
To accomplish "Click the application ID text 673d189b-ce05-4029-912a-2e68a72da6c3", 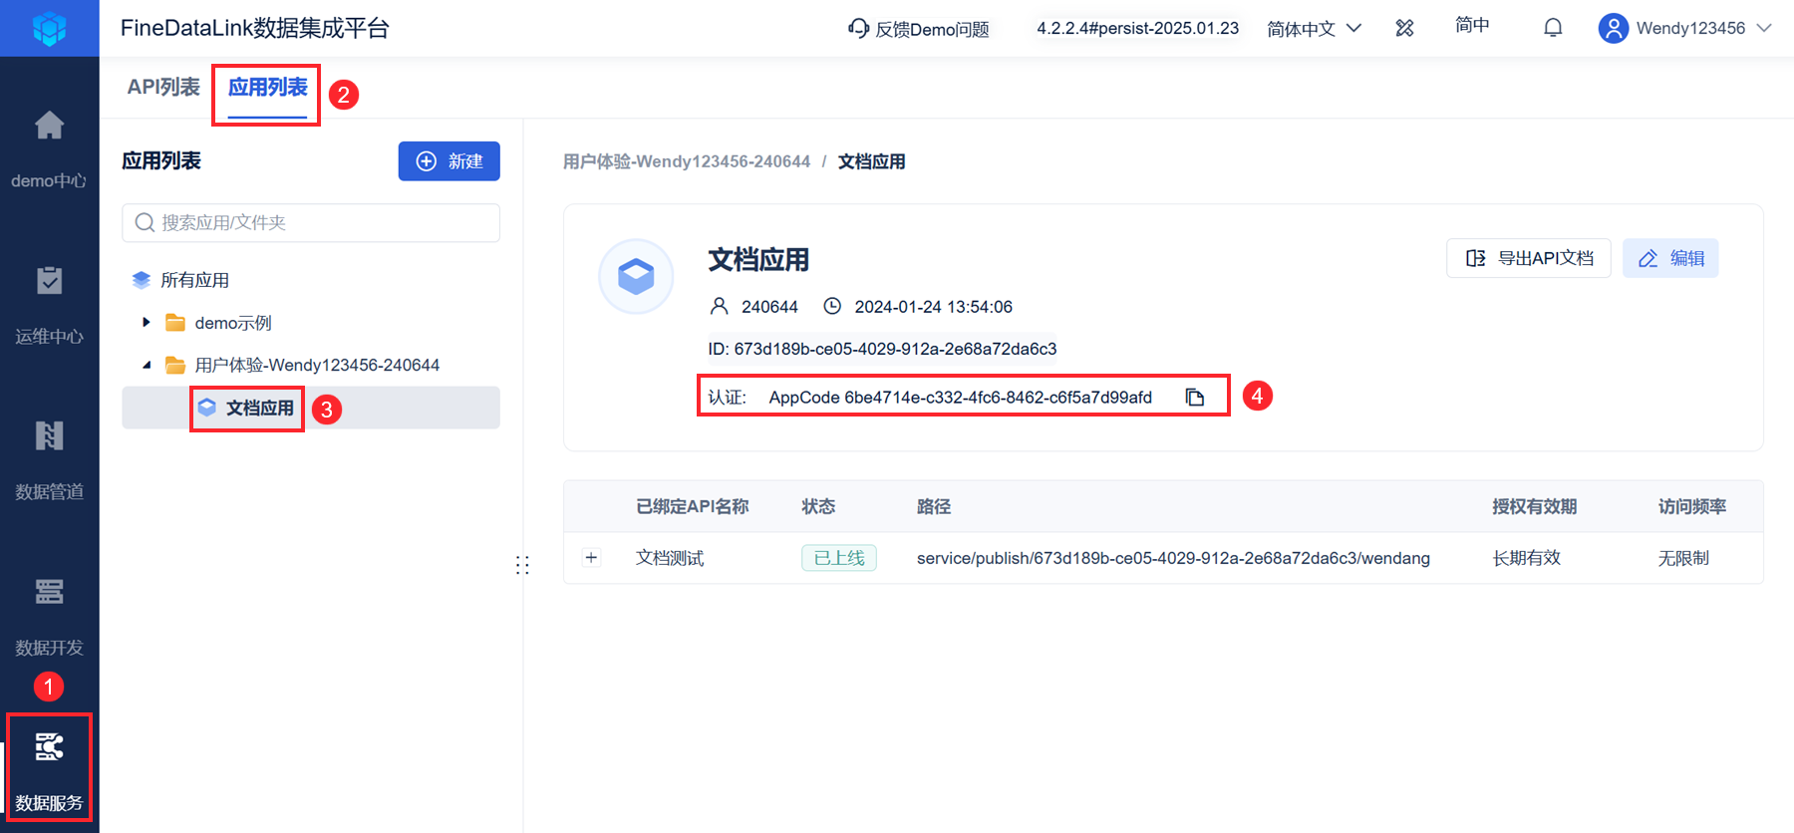I will click(895, 349).
